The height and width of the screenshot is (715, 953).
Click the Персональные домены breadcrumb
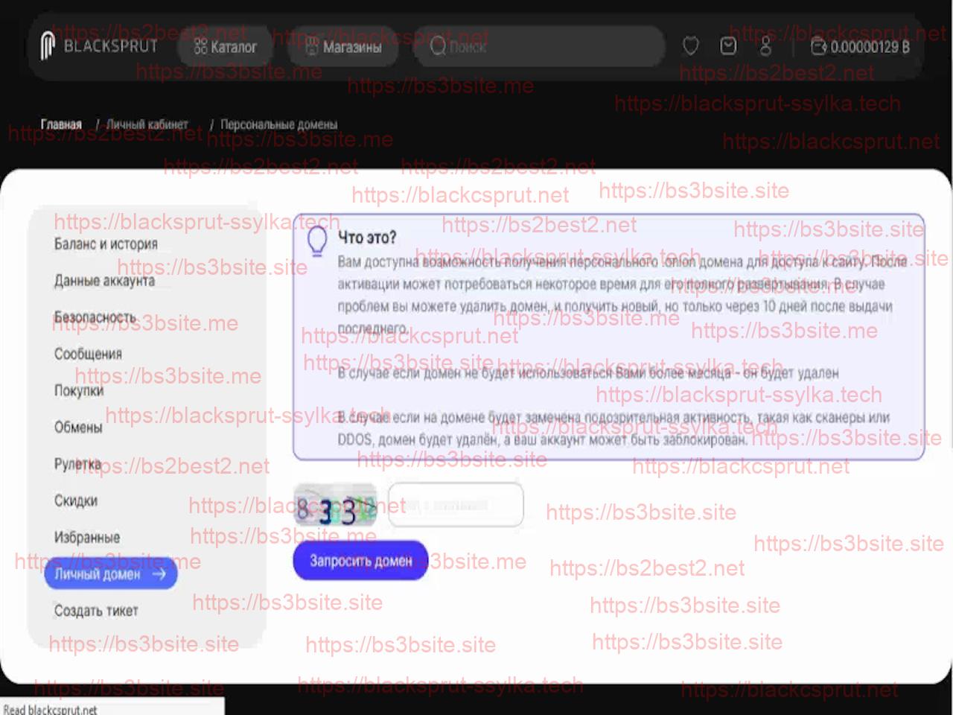[x=278, y=124]
